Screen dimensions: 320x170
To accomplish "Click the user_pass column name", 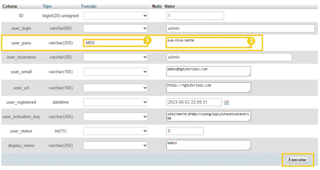I will 21,43.
